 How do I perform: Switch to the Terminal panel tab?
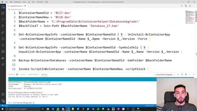click(44, 74)
